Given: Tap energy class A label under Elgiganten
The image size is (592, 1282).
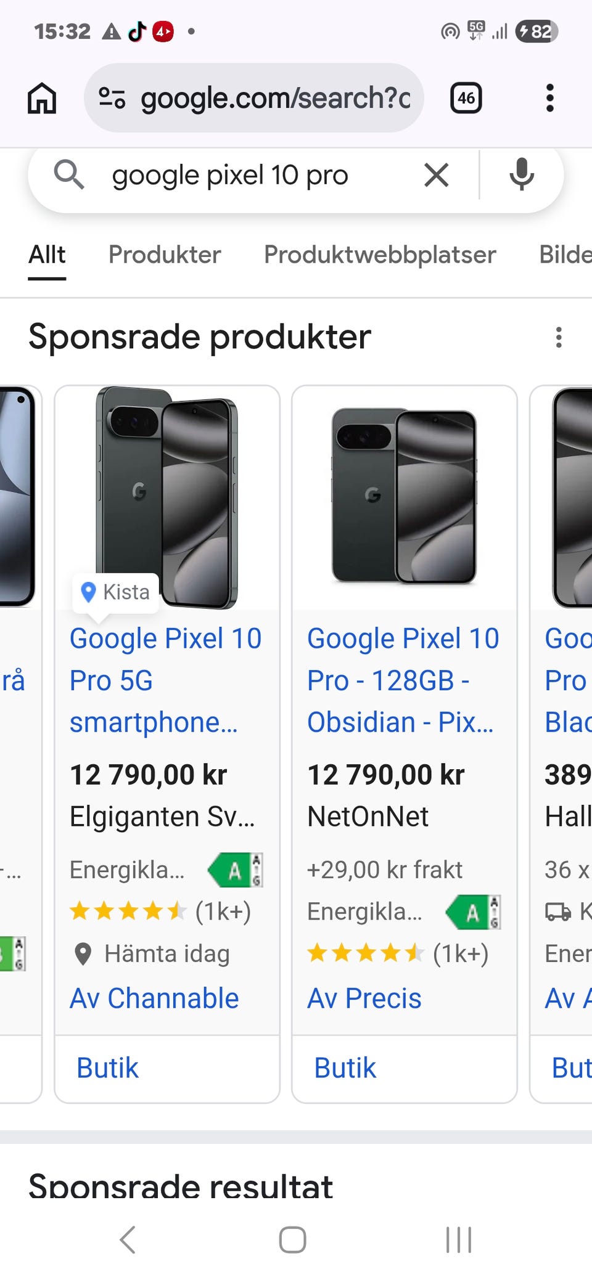Looking at the screenshot, I should coord(236,870).
